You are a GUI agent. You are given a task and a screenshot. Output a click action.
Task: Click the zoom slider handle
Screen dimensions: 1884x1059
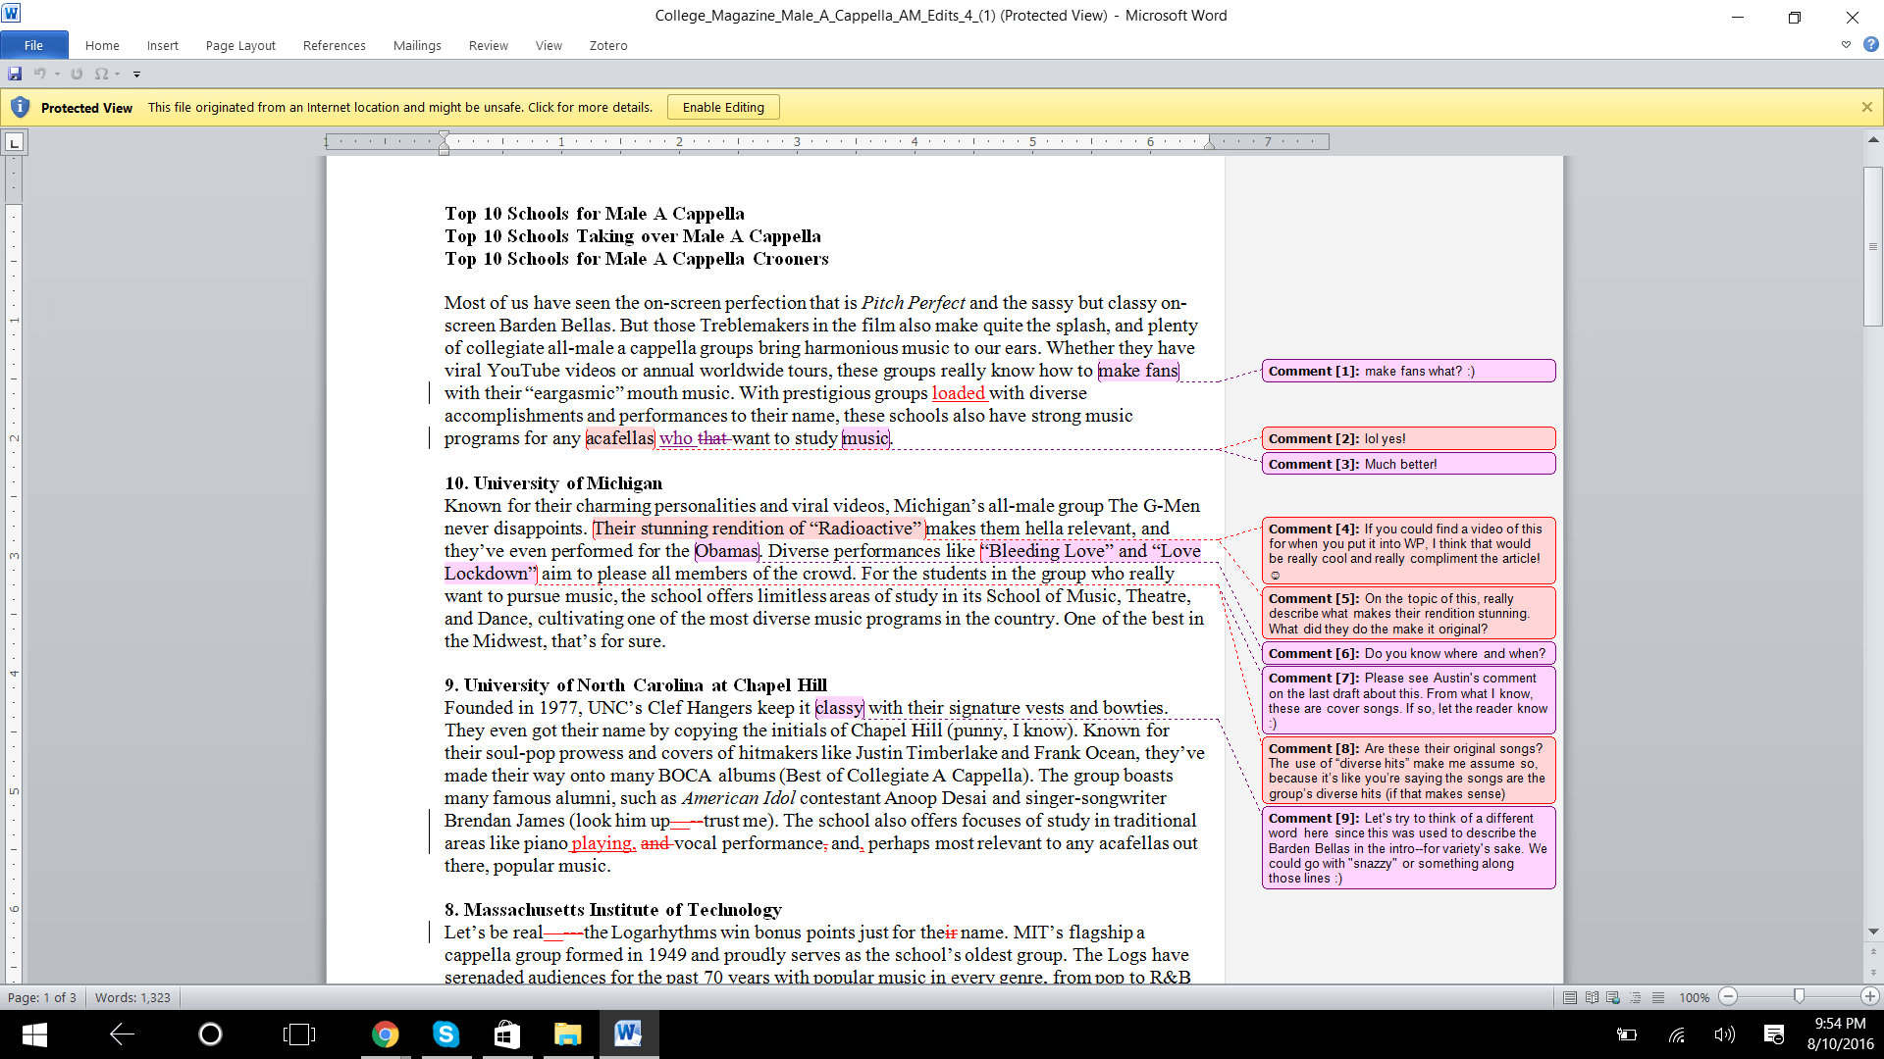point(1799,996)
